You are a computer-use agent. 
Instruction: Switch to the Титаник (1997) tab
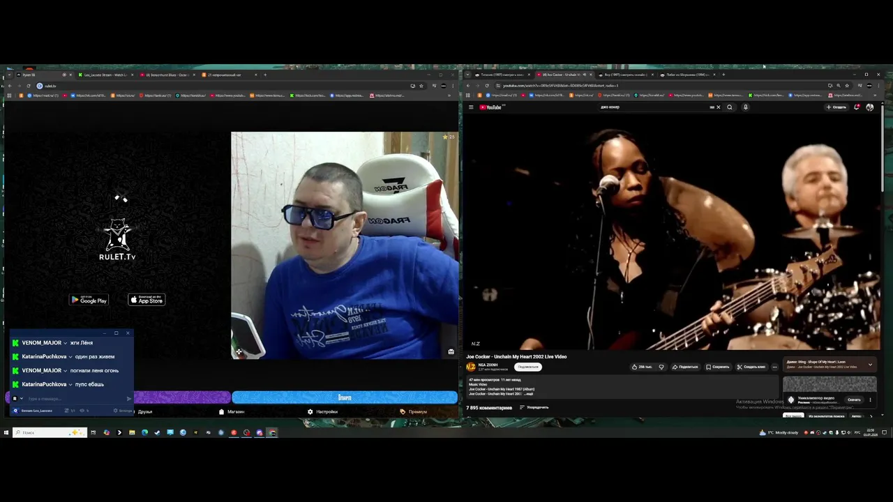501,75
